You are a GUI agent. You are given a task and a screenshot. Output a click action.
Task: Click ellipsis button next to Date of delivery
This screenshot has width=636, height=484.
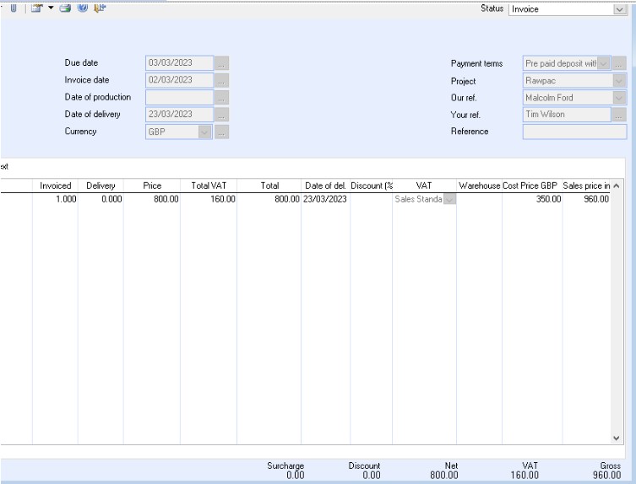[x=221, y=115]
